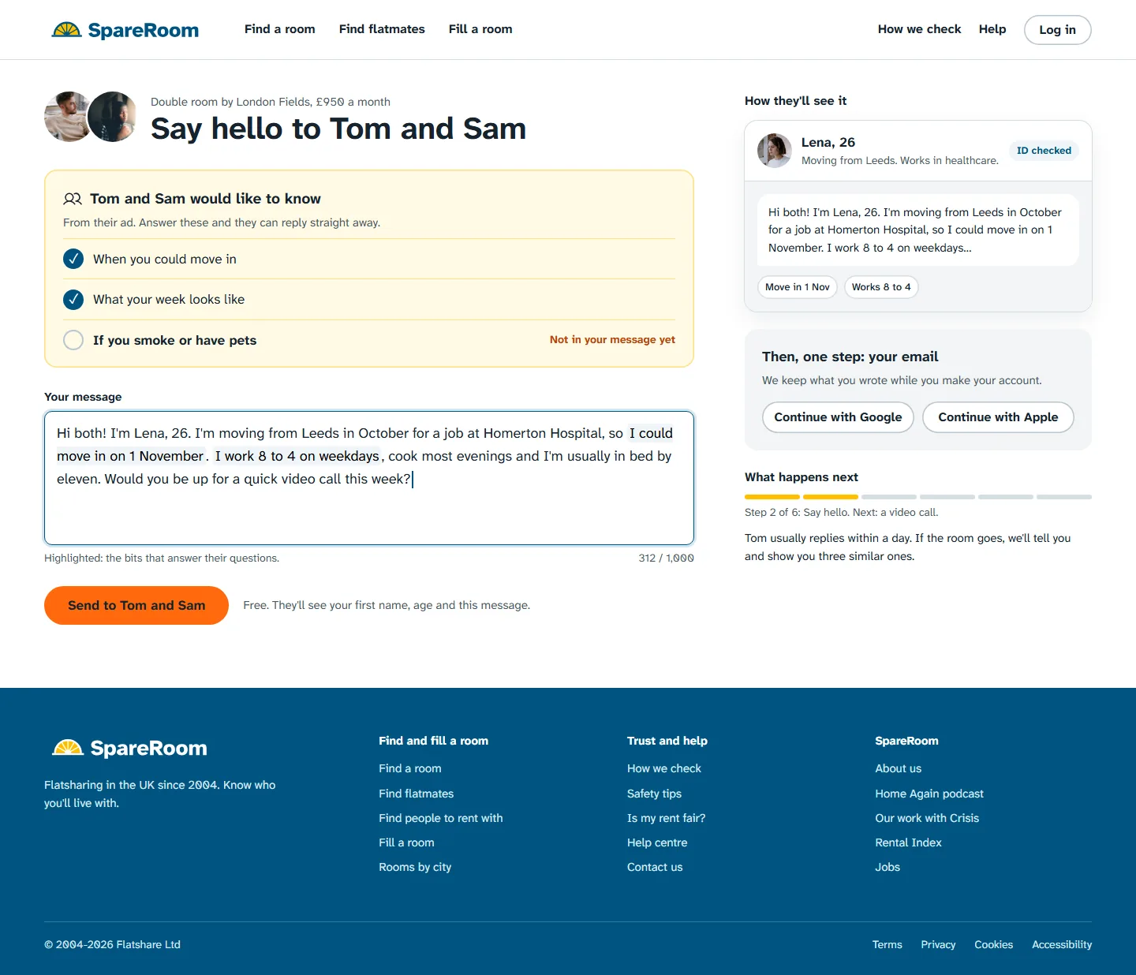Open the 'Home Again podcast' link
Viewport: 1136px width, 975px height.
click(929, 794)
